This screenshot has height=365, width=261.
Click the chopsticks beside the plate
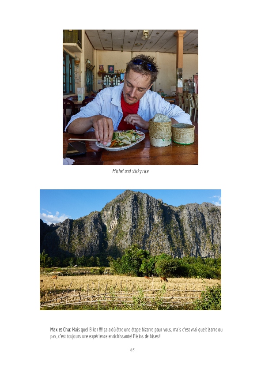point(83,139)
